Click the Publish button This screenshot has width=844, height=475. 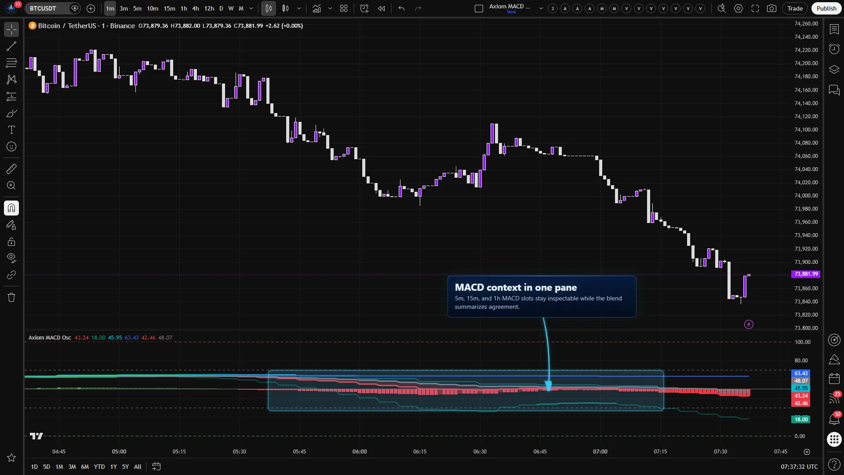(x=826, y=8)
